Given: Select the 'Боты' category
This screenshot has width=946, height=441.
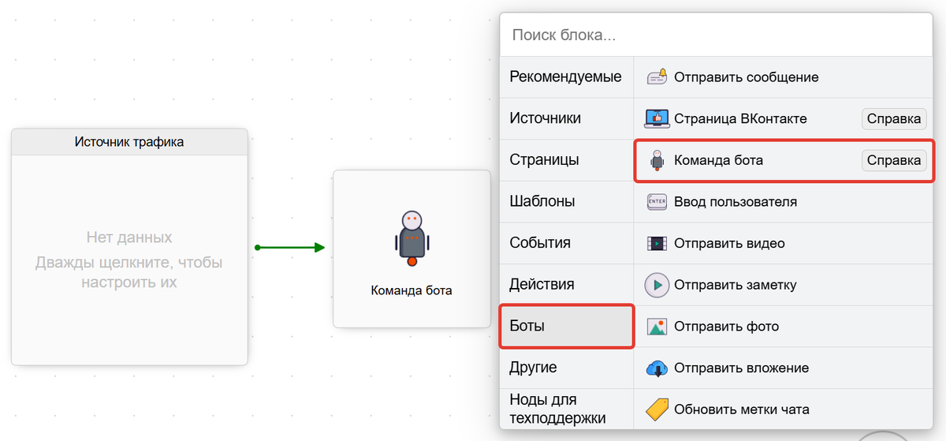Looking at the screenshot, I should coord(567,327).
